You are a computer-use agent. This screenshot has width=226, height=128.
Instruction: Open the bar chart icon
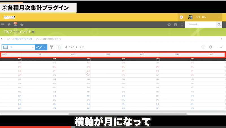(x=59, y=47)
